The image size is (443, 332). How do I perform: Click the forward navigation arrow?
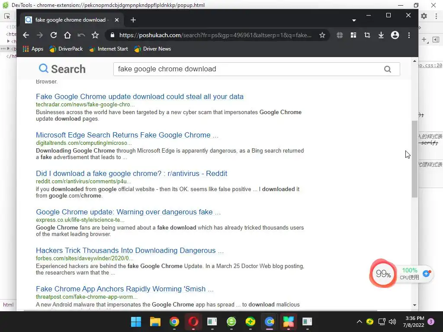(40, 35)
